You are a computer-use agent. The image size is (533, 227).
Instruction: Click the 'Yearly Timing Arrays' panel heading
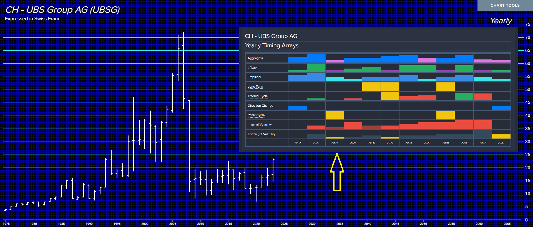pos(271,45)
